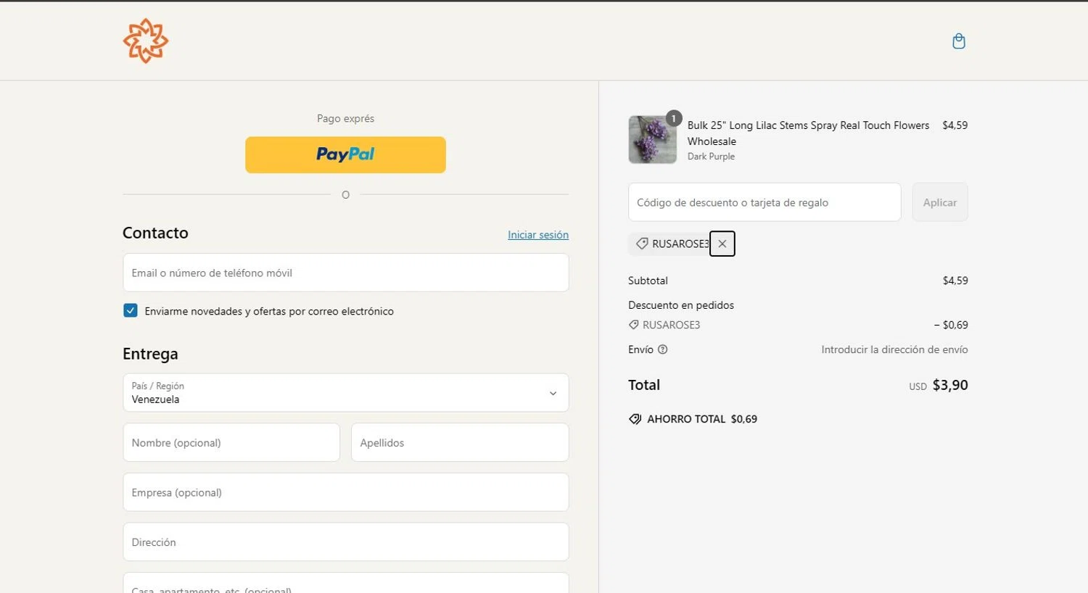
Task: Click the Nombre (opcional) field
Action: 231,442
